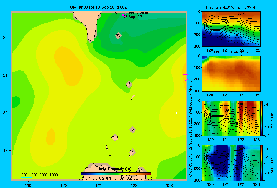The width and height of the screenshot is (277, 188).
Task: Click the magenta drifter marks at map's east edge
Action: pos(185,77)
